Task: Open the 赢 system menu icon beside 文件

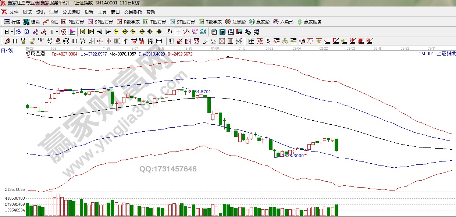Action: (4, 12)
